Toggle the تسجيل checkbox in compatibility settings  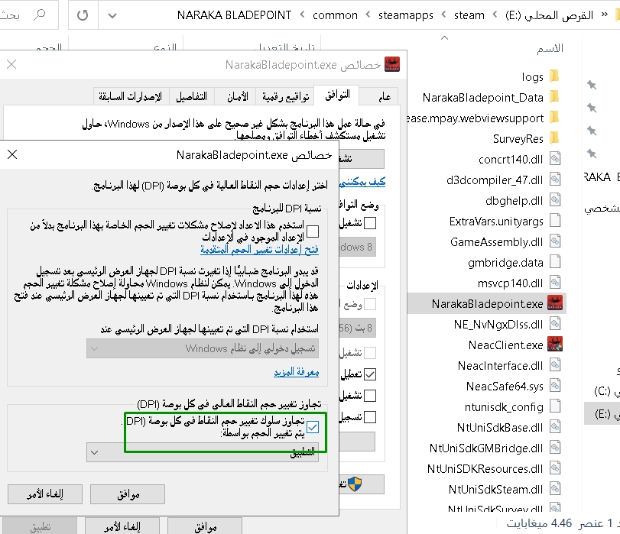point(370,416)
